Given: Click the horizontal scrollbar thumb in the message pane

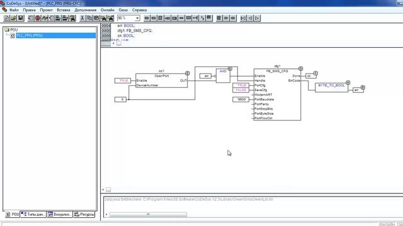Looking at the screenshot, I should click(149, 215).
